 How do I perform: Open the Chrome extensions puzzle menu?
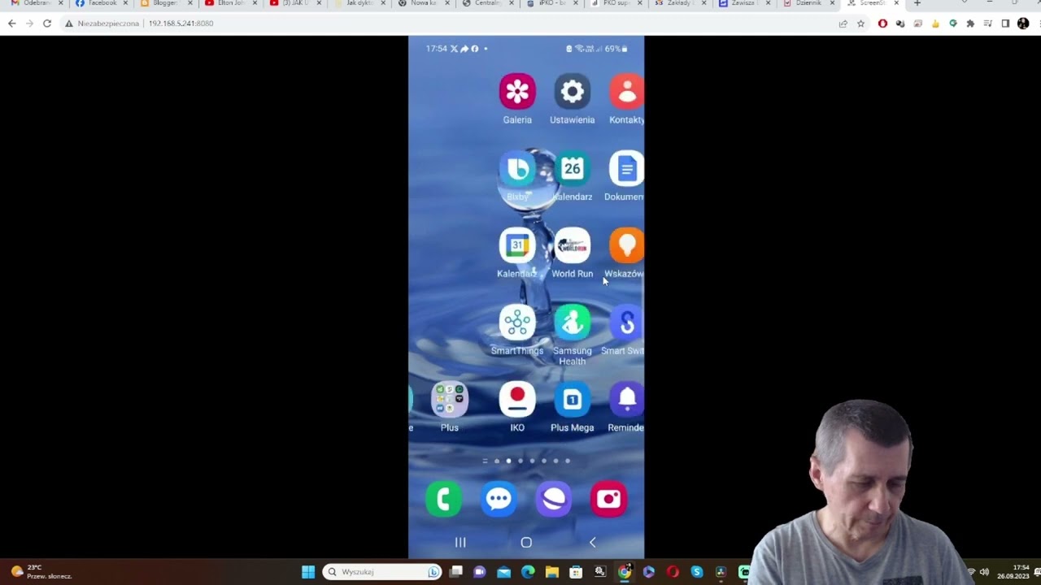coord(970,24)
